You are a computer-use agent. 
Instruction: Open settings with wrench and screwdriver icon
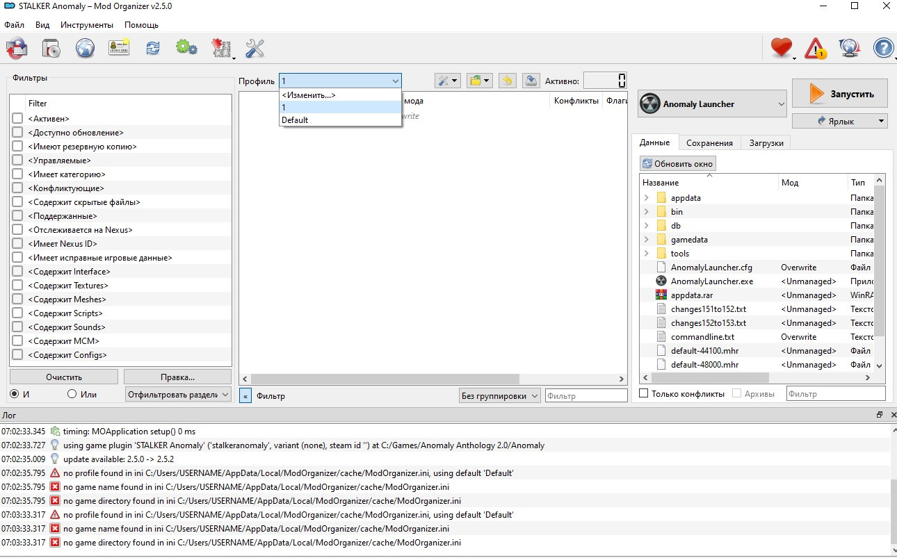255,48
